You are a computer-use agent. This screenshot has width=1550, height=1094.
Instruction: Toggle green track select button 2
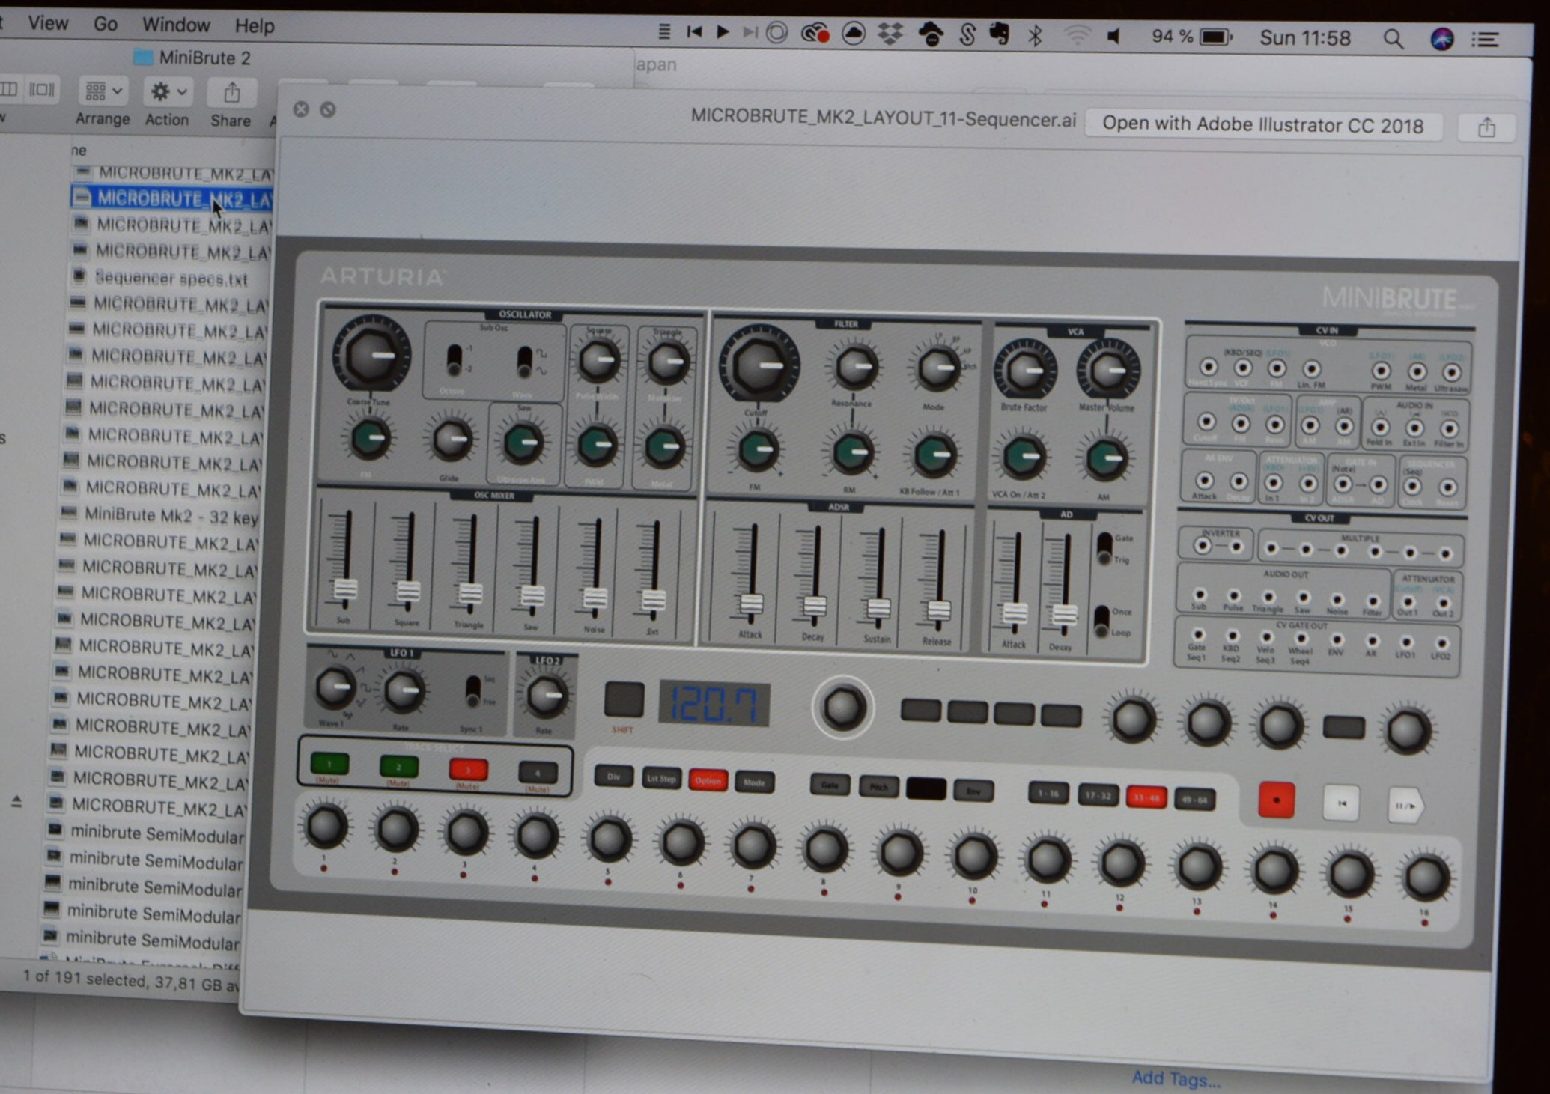[x=398, y=766]
